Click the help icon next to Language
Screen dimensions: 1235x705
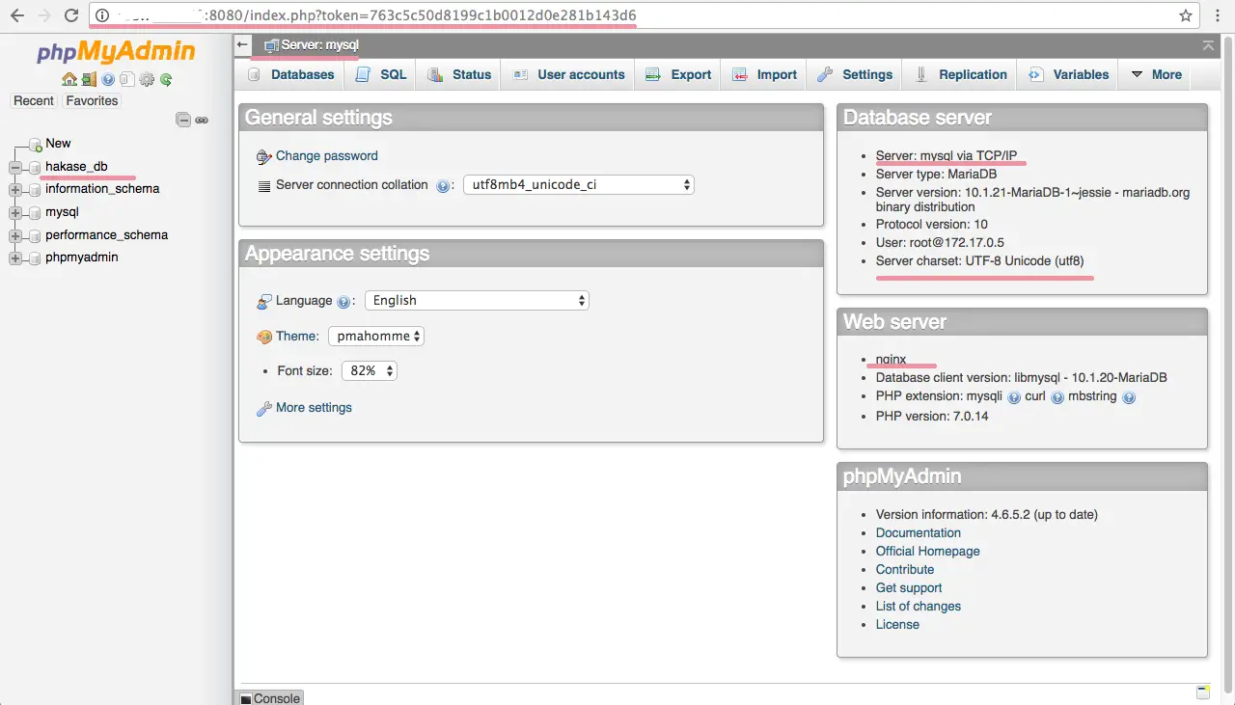343,302
